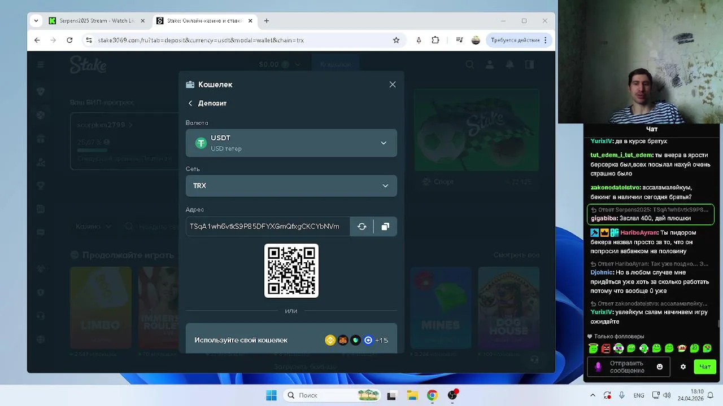Go back via the Депозит arrow
Screen dimensions: 723x406
(190, 103)
